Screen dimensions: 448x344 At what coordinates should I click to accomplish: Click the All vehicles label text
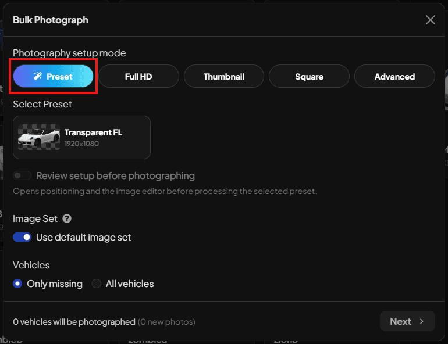[130, 284]
